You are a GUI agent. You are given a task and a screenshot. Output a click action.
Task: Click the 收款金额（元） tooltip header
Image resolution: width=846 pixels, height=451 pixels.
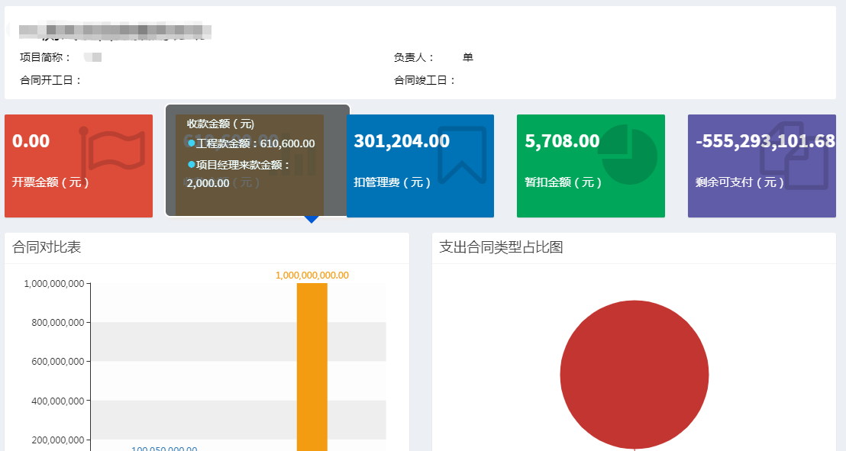point(220,124)
